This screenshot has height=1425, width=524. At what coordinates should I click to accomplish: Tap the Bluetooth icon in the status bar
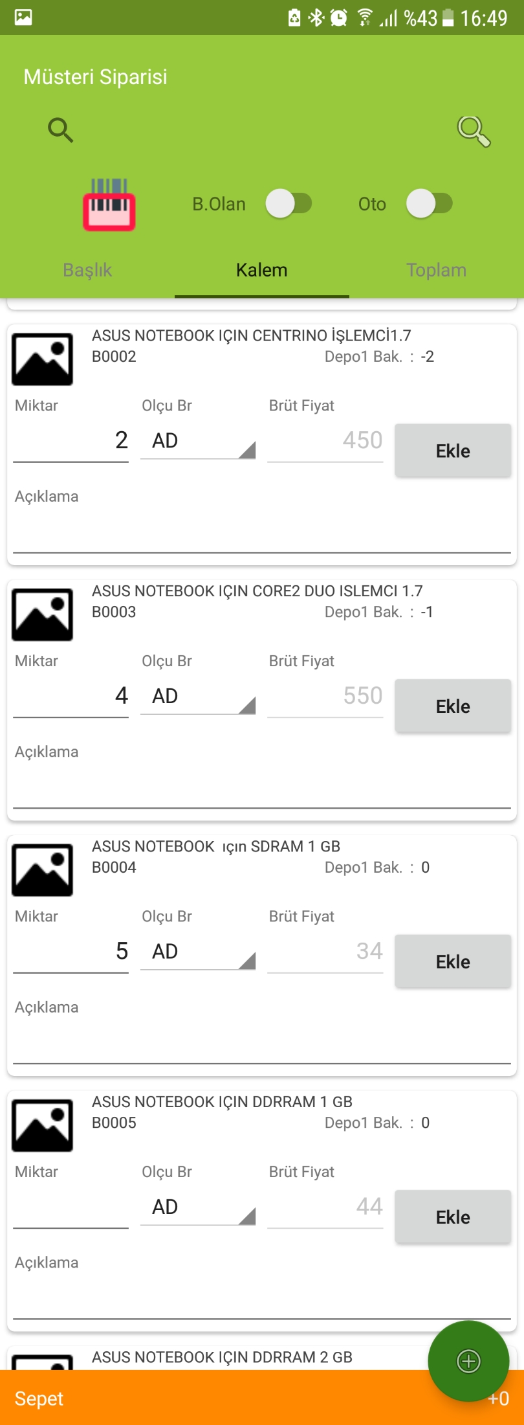[x=316, y=17]
